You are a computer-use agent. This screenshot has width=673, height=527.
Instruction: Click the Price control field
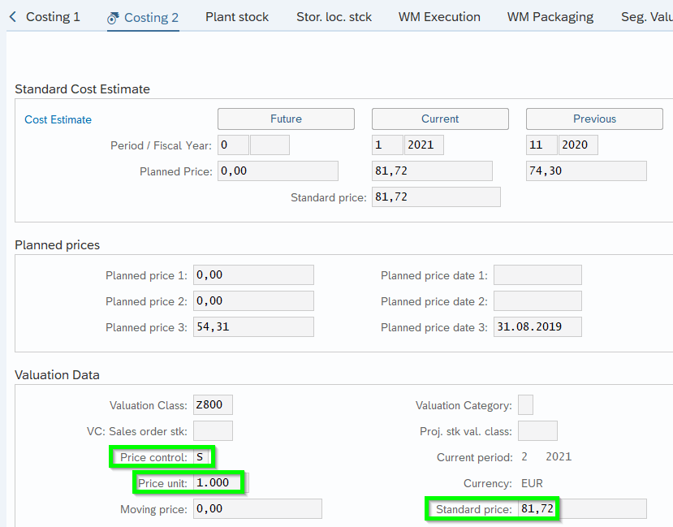pos(201,457)
